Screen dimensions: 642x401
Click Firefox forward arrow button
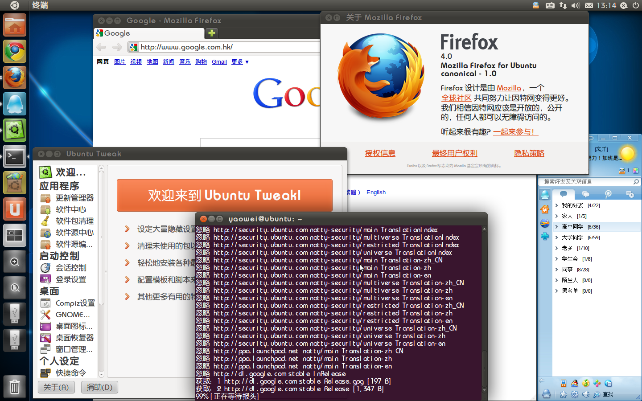(117, 47)
